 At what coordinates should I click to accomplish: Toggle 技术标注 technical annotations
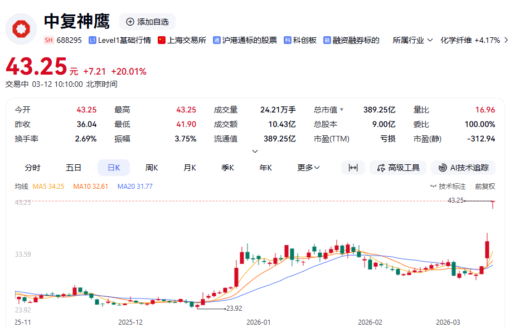point(448,187)
